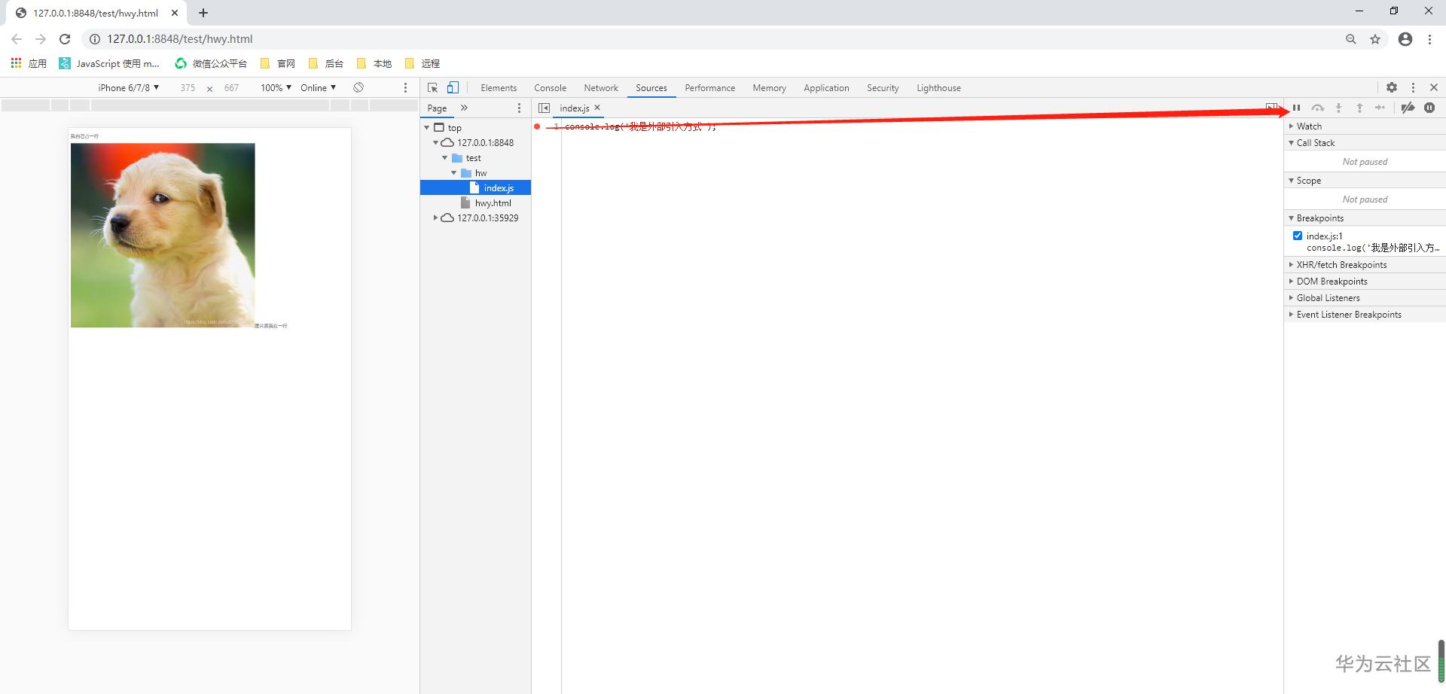Image resolution: width=1446 pixels, height=694 pixels.
Task: Select hwy.html in the file tree
Action: [493, 202]
